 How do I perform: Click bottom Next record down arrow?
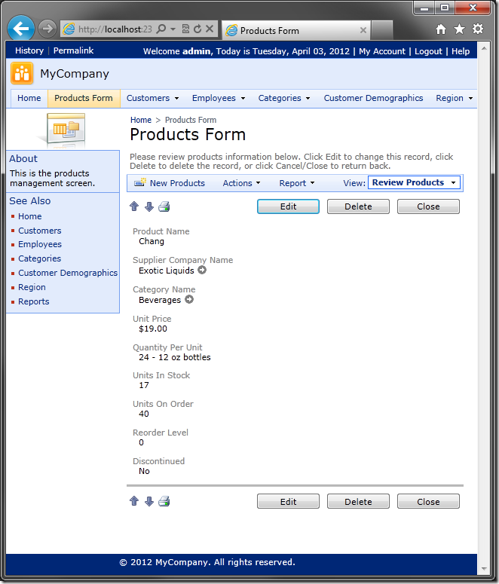(149, 501)
